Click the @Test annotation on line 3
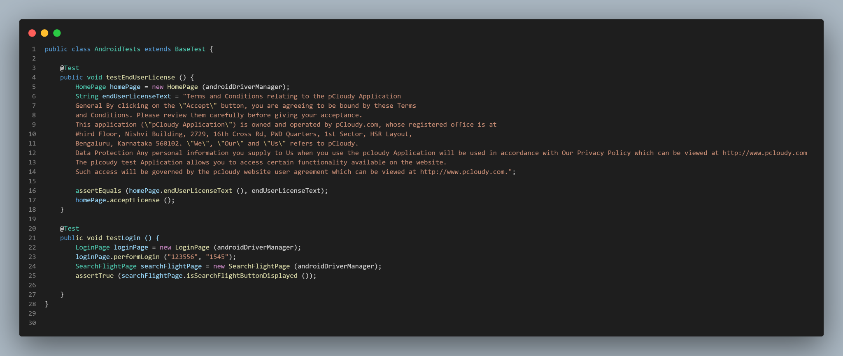Image resolution: width=843 pixels, height=356 pixels. 70,68
